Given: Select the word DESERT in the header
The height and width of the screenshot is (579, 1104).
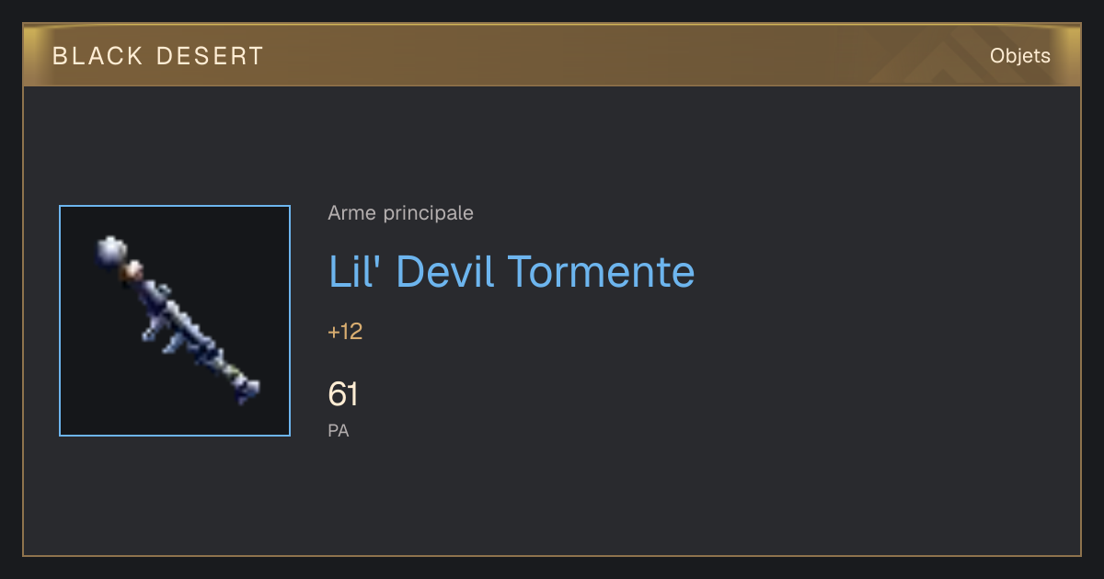Looking at the screenshot, I should [x=211, y=56].
